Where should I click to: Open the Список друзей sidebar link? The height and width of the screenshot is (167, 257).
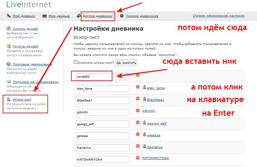pos(25,29)
